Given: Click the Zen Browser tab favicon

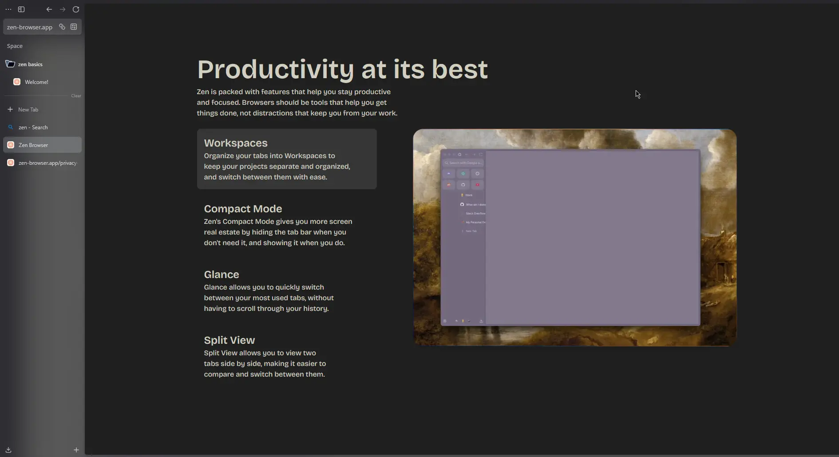Looking at the screenshot, I should point(11,145).
